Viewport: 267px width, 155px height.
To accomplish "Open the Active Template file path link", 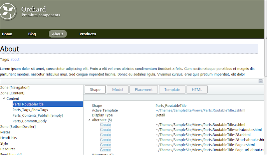I will (x=200, y=110).
